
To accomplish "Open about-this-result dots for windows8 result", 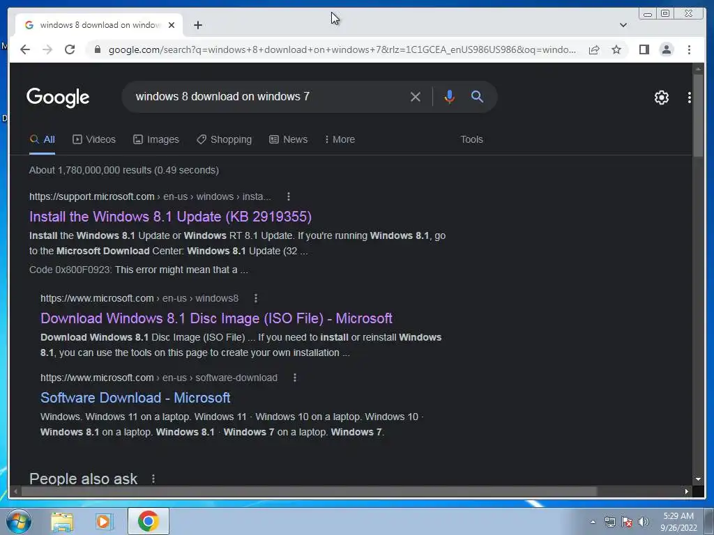I will point(255,298).
